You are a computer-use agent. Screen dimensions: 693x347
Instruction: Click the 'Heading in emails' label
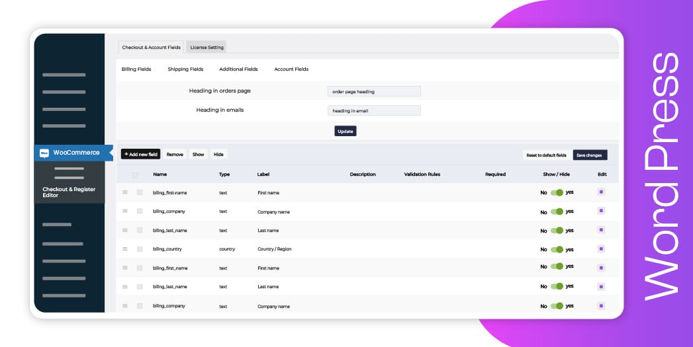click(220, 110)
